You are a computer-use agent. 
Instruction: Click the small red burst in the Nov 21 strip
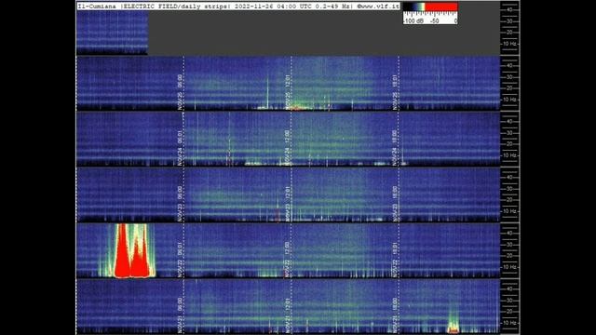pyautogui.click(x=454, y=328)
